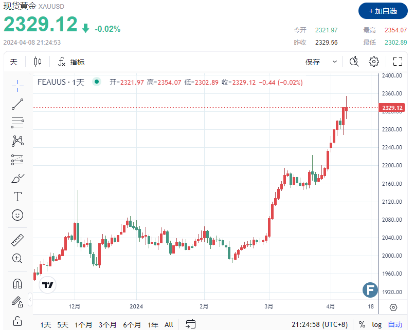Open the emoji sticker tool
This screenshot has height=330, width=414.
[17, 215]
